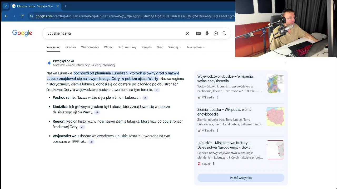This screenshot has width=337, height=189.
Task: Open Lubuskie Ministerstwo Kultury Gov.pl result
Action: (224, 145)
